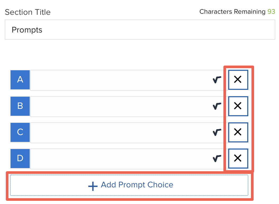Viewport: 279px width, 204px height.
Task: Delete choice C using the X icon
Action: tap(238, 132)
